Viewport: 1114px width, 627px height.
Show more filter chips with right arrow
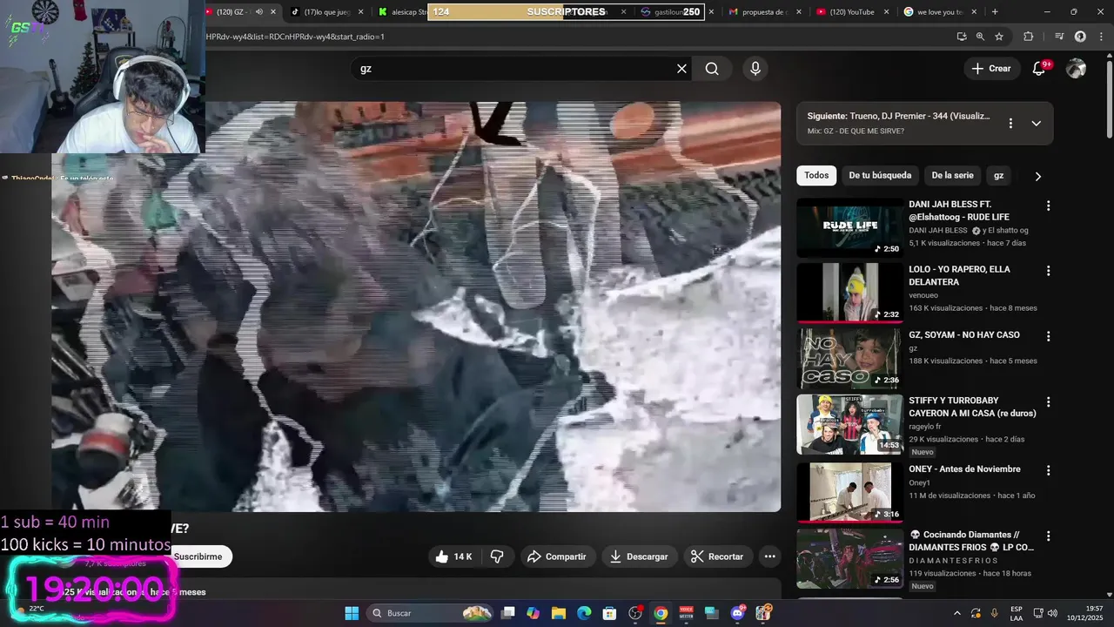click(1037, 176)
